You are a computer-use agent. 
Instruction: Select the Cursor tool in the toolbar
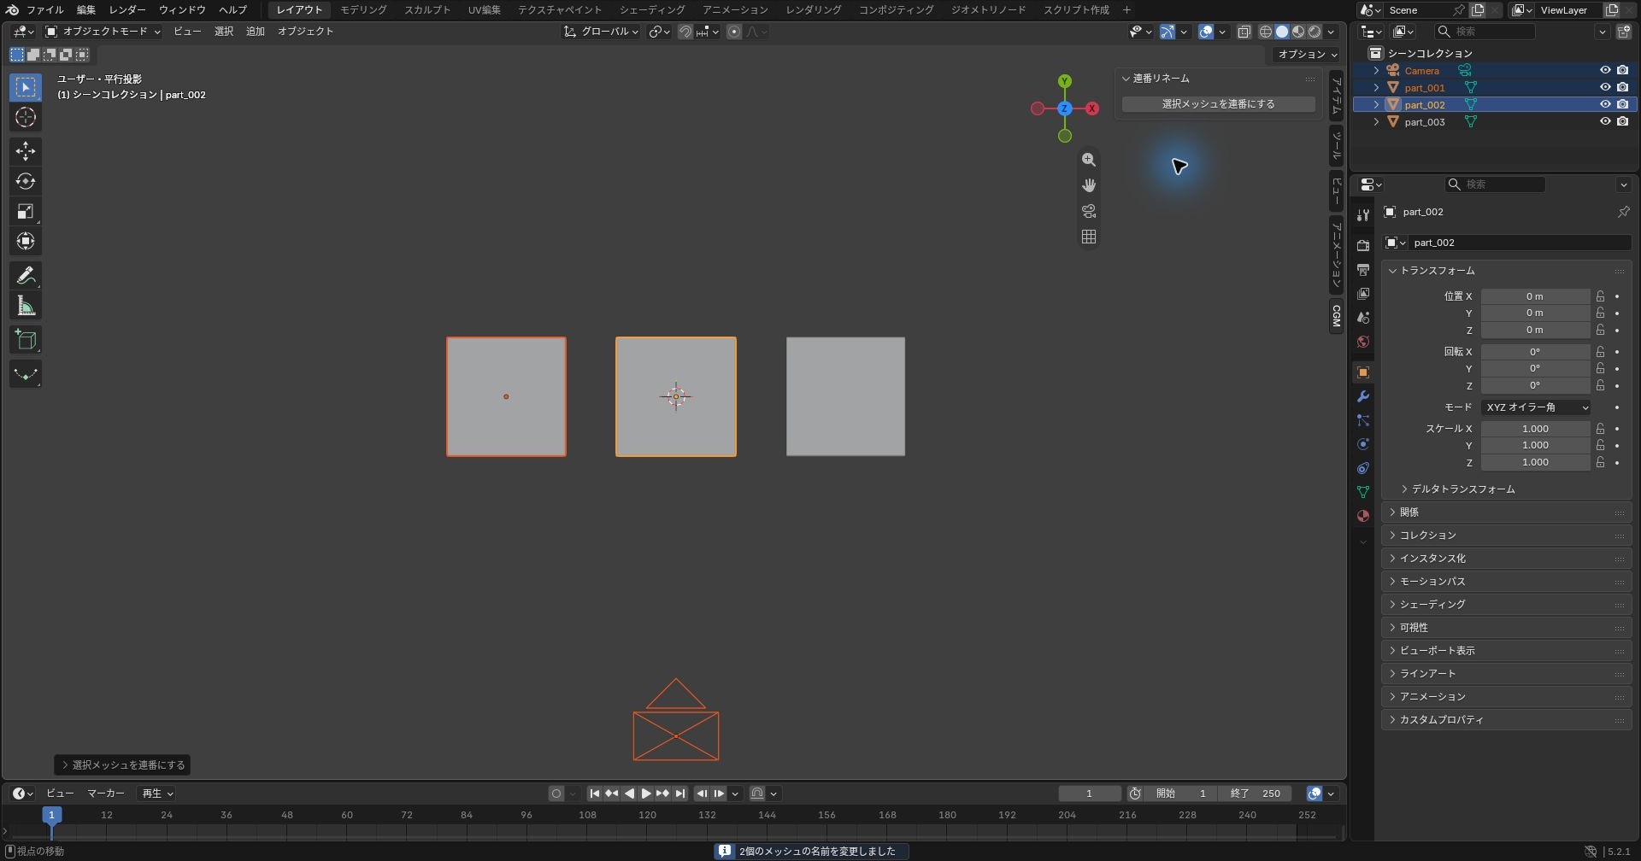coord(26,117)
